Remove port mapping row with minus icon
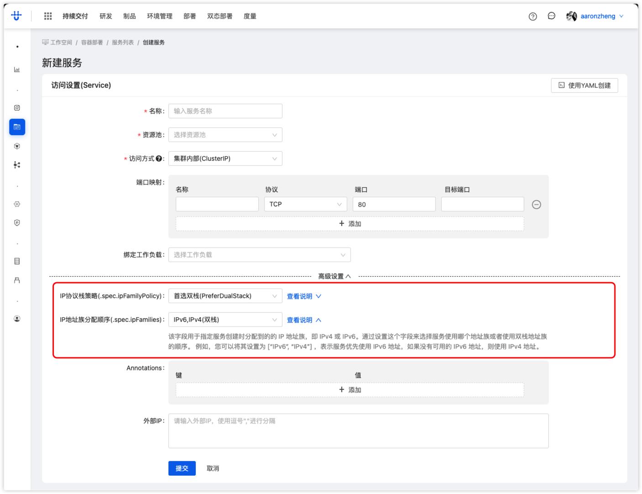Image resolution: width=642 pixels, height=494 pixels. click(x=536, y=205)
